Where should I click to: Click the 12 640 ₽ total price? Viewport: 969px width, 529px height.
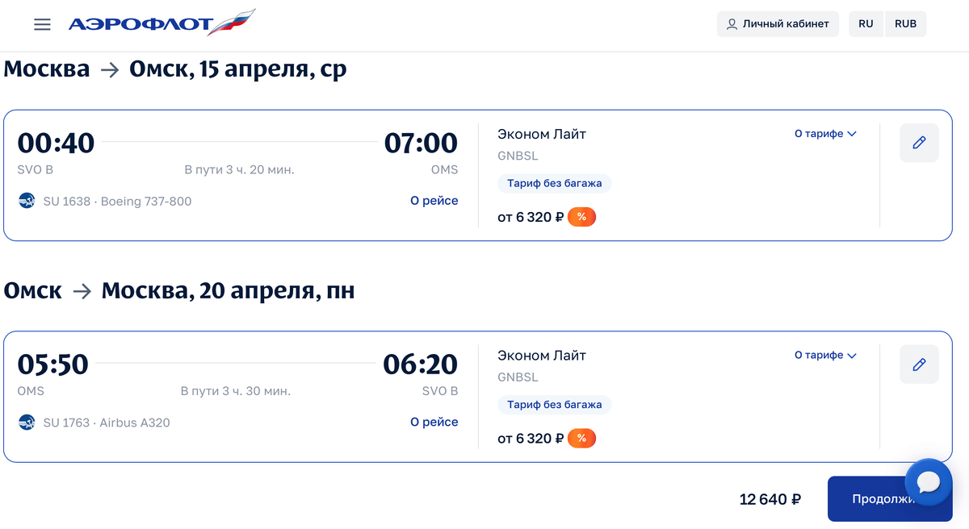[770, 500]
